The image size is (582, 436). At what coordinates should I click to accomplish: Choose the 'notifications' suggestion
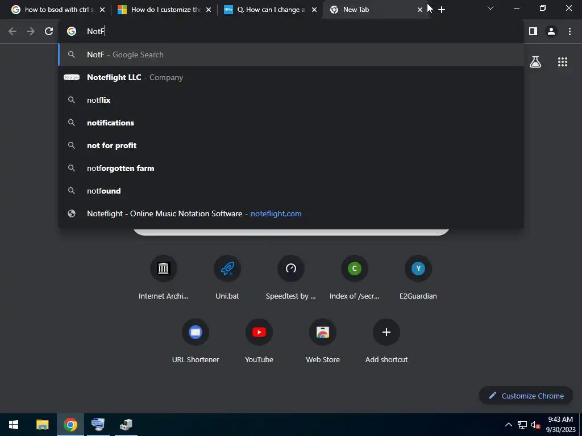pos(291,123)
